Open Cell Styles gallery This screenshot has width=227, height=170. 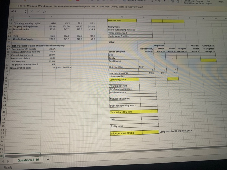(209, 2)
